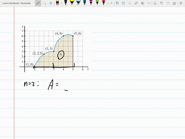Pick the yellow highlighter
The image size is (185, 139).
(72, 3)
